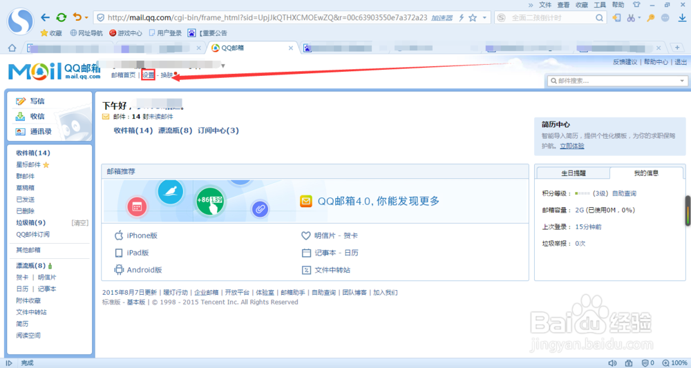The image size is (691, 368).
Task: Open the 游戏中心 bookmark
Action: point(126,33)
